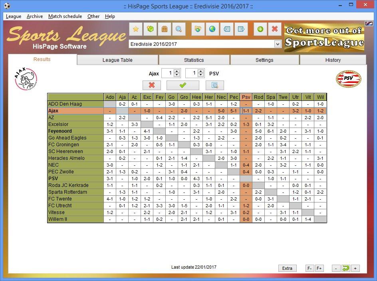Click AZ vs Heracles 5-1 cell
This screenshot has height=281, width=377.
209,118
